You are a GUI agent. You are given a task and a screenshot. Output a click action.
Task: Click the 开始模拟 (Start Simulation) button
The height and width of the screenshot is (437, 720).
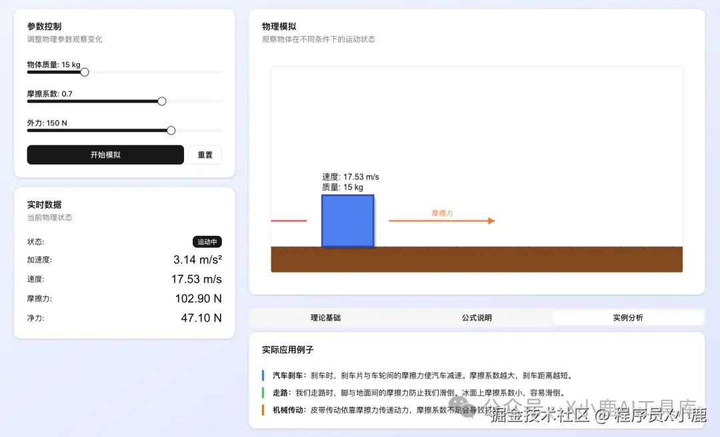coord(105,155)
